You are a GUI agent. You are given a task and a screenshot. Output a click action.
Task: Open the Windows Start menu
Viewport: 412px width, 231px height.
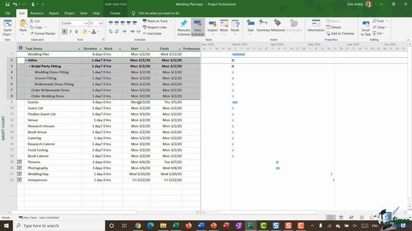coord(6,225)
